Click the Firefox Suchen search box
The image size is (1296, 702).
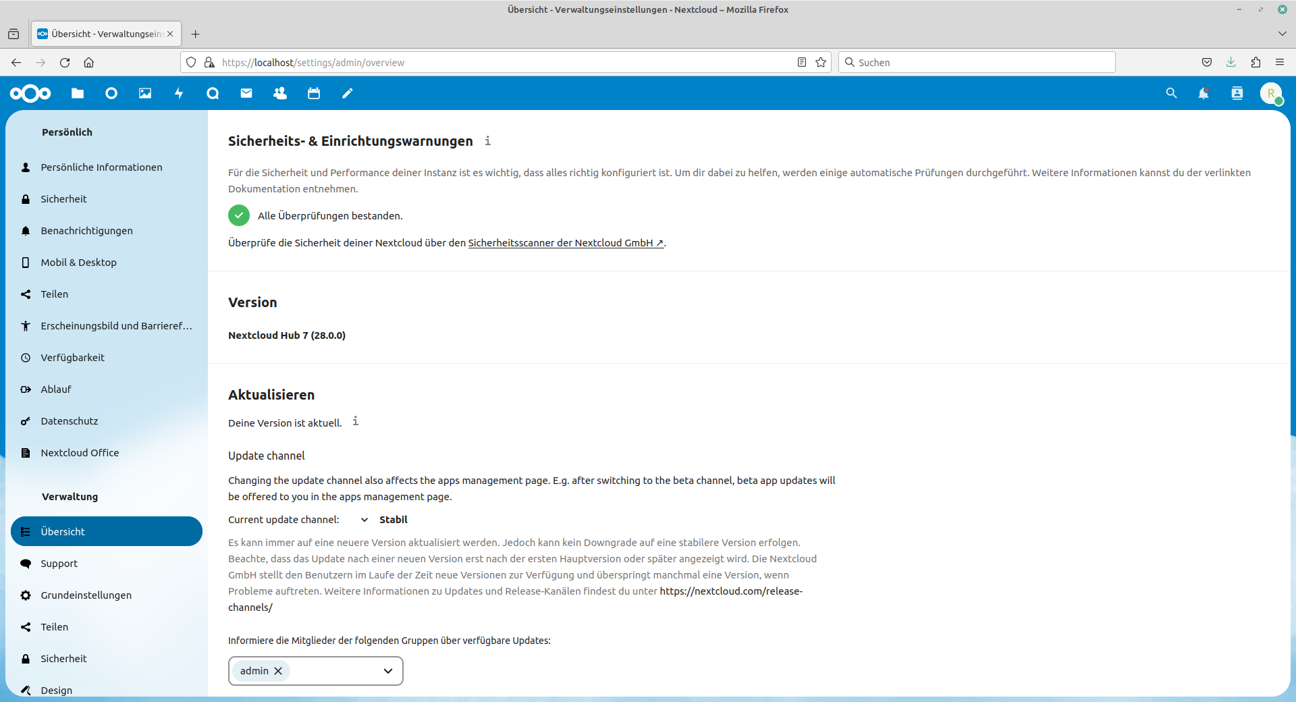click(976, 62)
